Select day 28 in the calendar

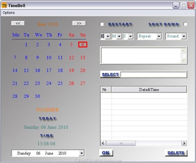click(15, 96)
